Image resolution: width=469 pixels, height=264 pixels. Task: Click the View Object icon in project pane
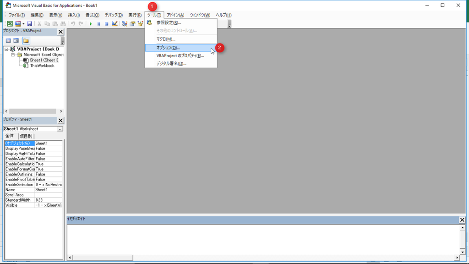click(16, 40)
